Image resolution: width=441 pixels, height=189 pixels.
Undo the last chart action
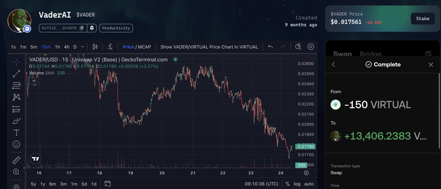click(270, 47)
